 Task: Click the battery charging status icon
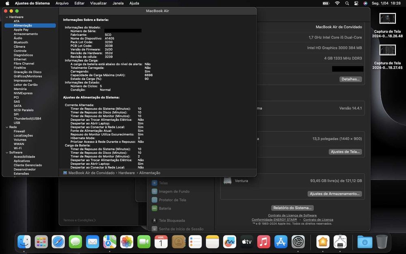[326, 3]
